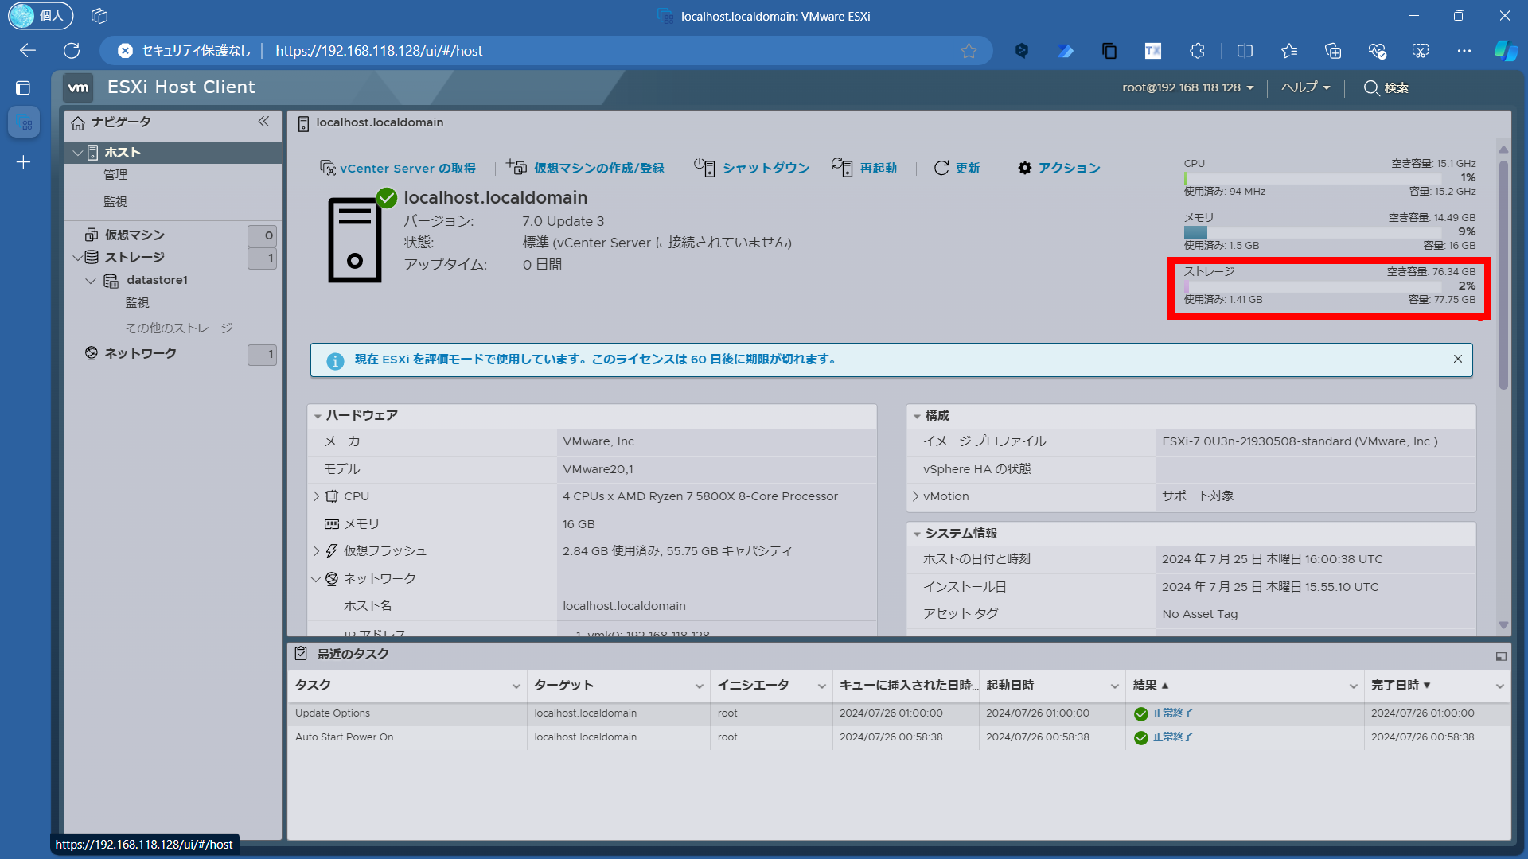Viewport: 1528px width, 859px height.
Task: Collapse the datastore1 tree node
Action: pos(91,281)
